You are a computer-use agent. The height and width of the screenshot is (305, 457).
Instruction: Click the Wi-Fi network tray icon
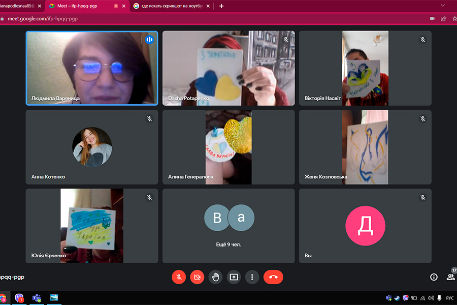click(422, 298)
